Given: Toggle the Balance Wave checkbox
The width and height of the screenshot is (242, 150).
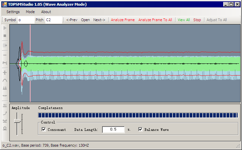Looking at the screenshot, I should [x=140, y=129].
